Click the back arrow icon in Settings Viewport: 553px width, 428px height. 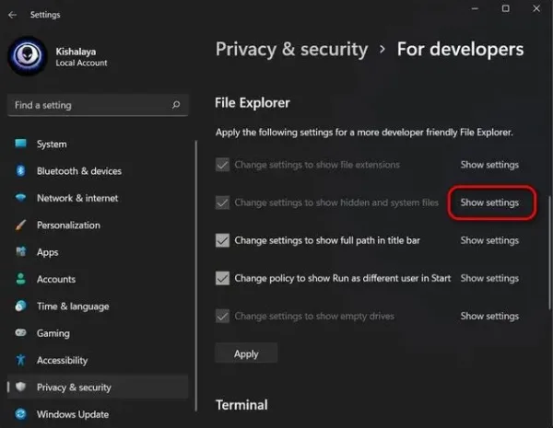(12, 15)
